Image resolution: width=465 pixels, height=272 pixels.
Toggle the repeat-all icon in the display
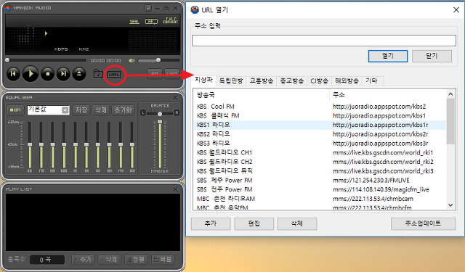point(151,21)
